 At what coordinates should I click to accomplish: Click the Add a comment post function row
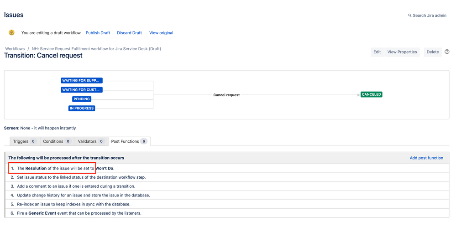[x=227, y=186]
